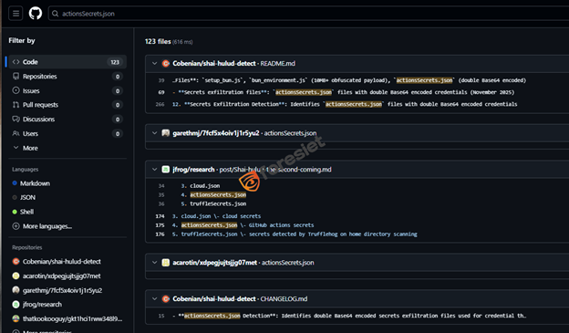Click the Pull requests filter icon
This screenshot has height=333, width=569.
[16, 105]
